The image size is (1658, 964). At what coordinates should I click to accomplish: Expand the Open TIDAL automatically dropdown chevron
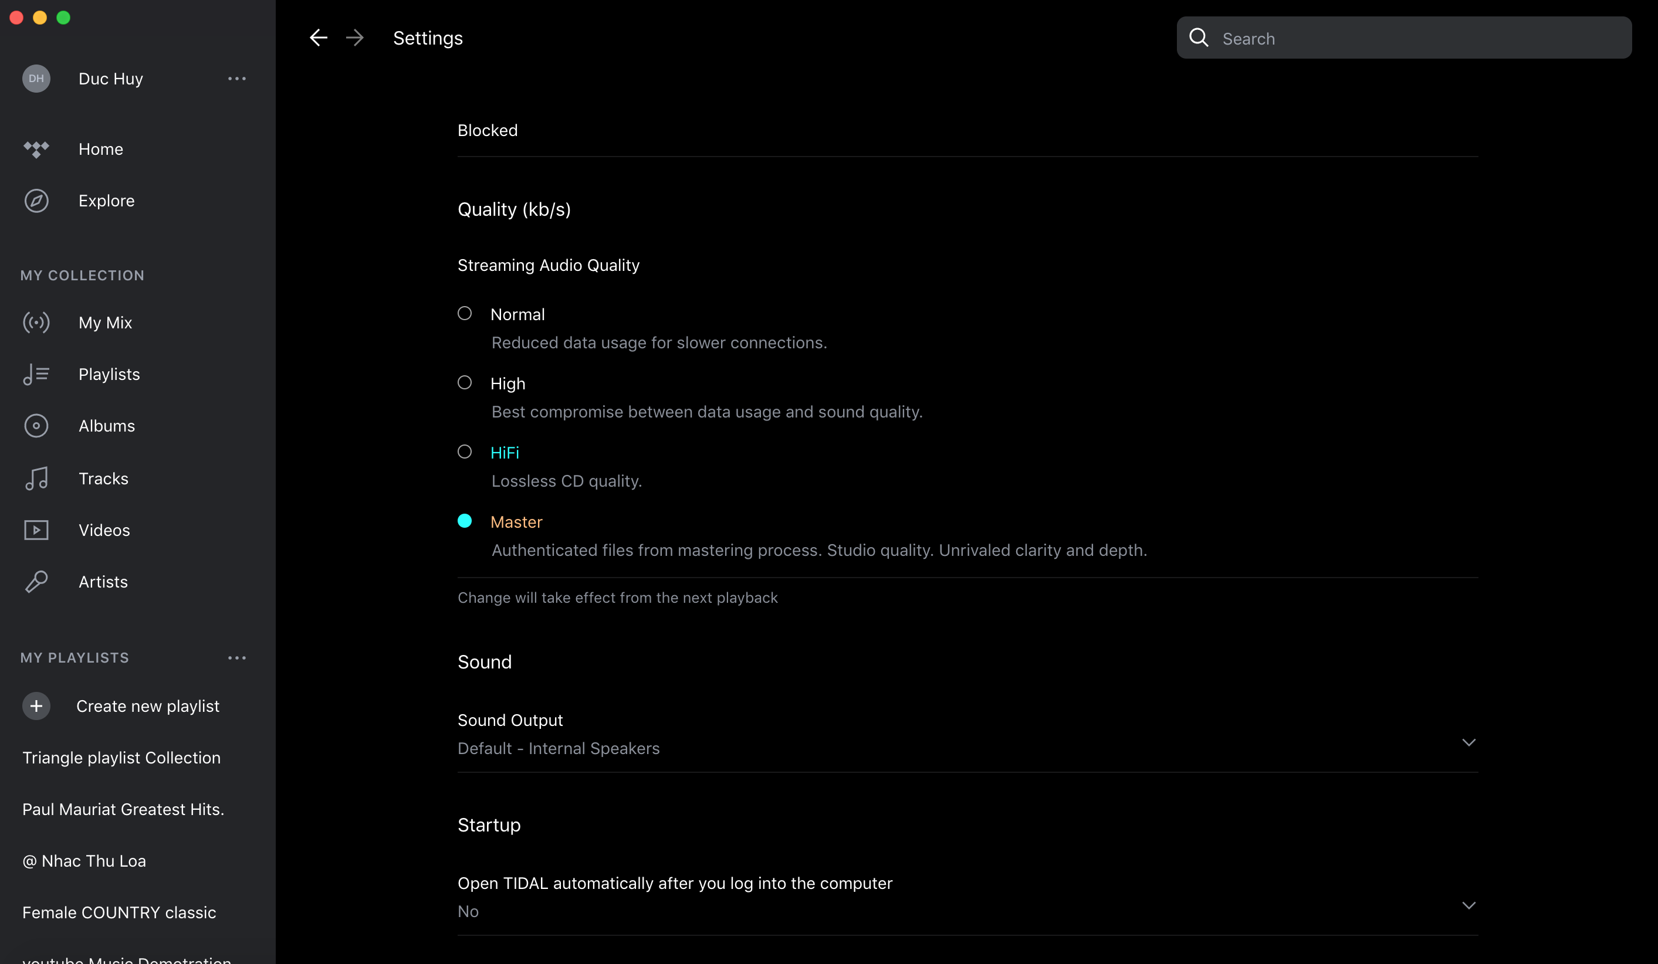click(1468, 905)
